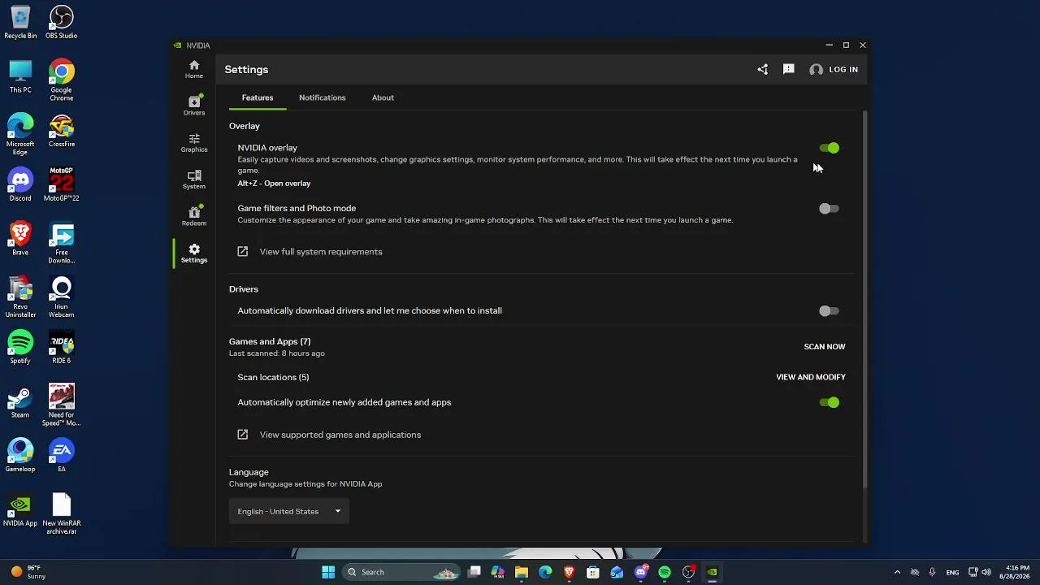Viewport: 1040px width, 585px height.
Task: Open the Spotify desktop shortcut
Action: 20,348
